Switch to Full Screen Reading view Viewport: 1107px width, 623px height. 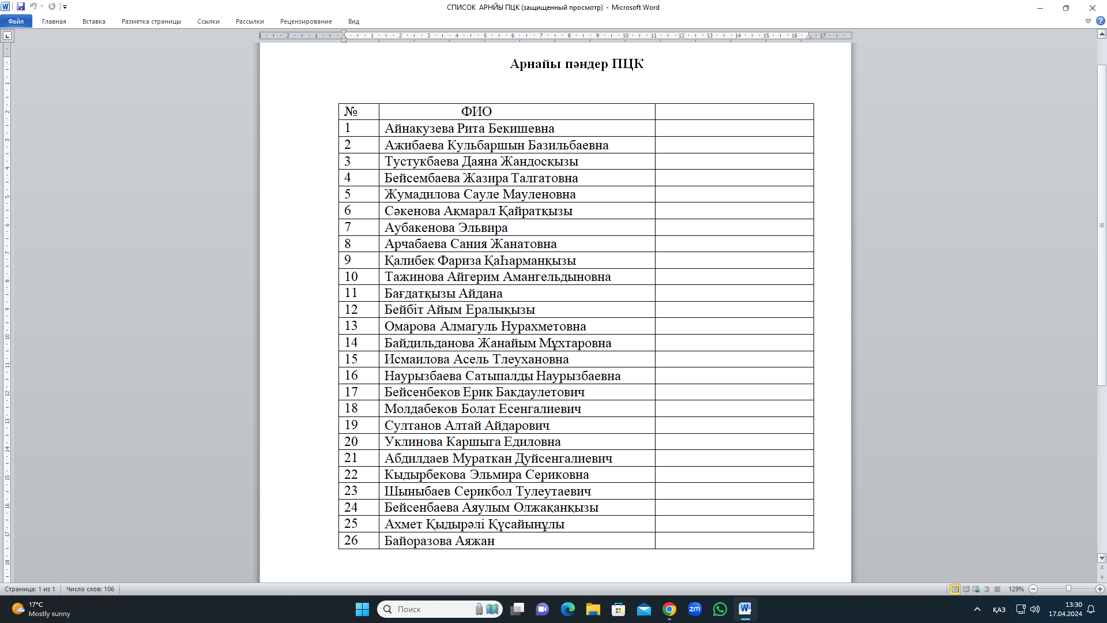(966, 589)
